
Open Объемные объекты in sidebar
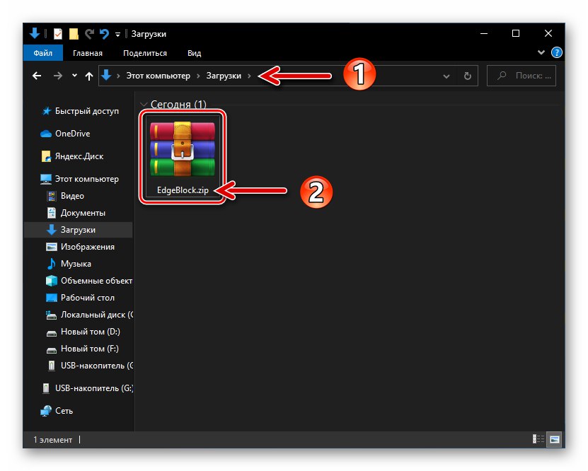coord(89,281)
